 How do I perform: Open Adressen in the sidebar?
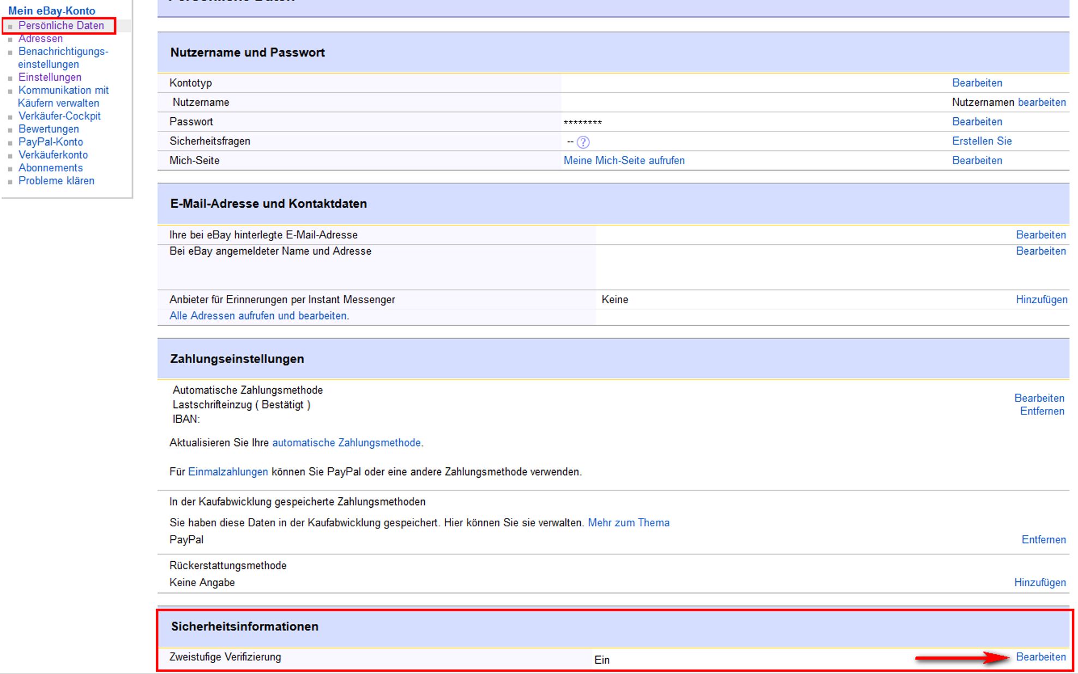pyautogui.click(x=40, y=39)
